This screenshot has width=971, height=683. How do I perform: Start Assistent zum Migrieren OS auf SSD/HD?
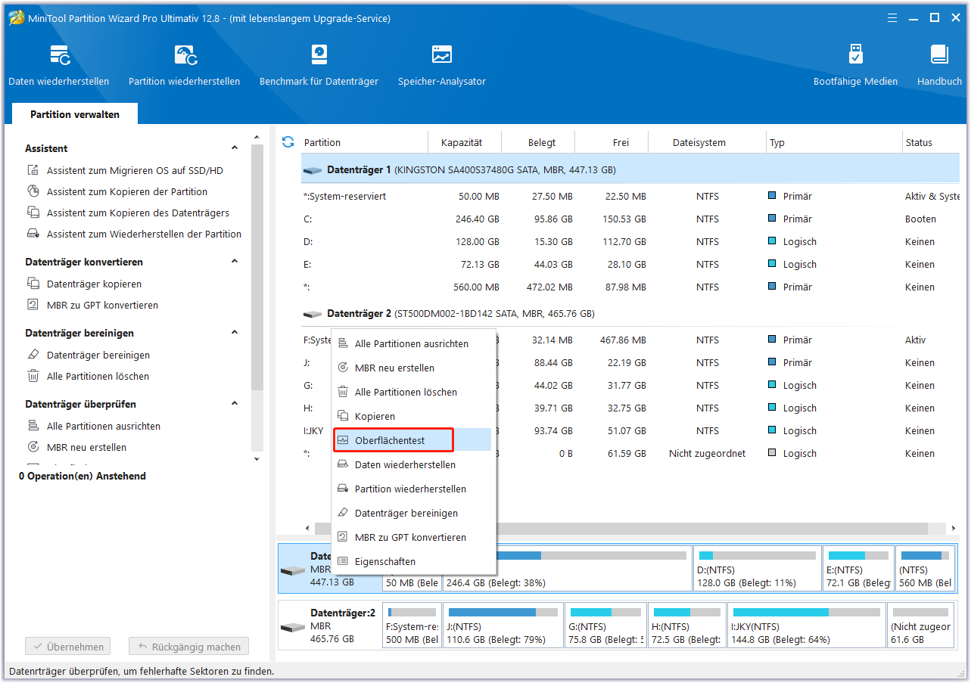tap(135, 171)
